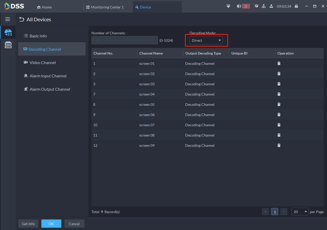This screenshot has width=327, height=230.
Task: Open the Decoding Mode dropdown
Action: click(x=206, y=40)
